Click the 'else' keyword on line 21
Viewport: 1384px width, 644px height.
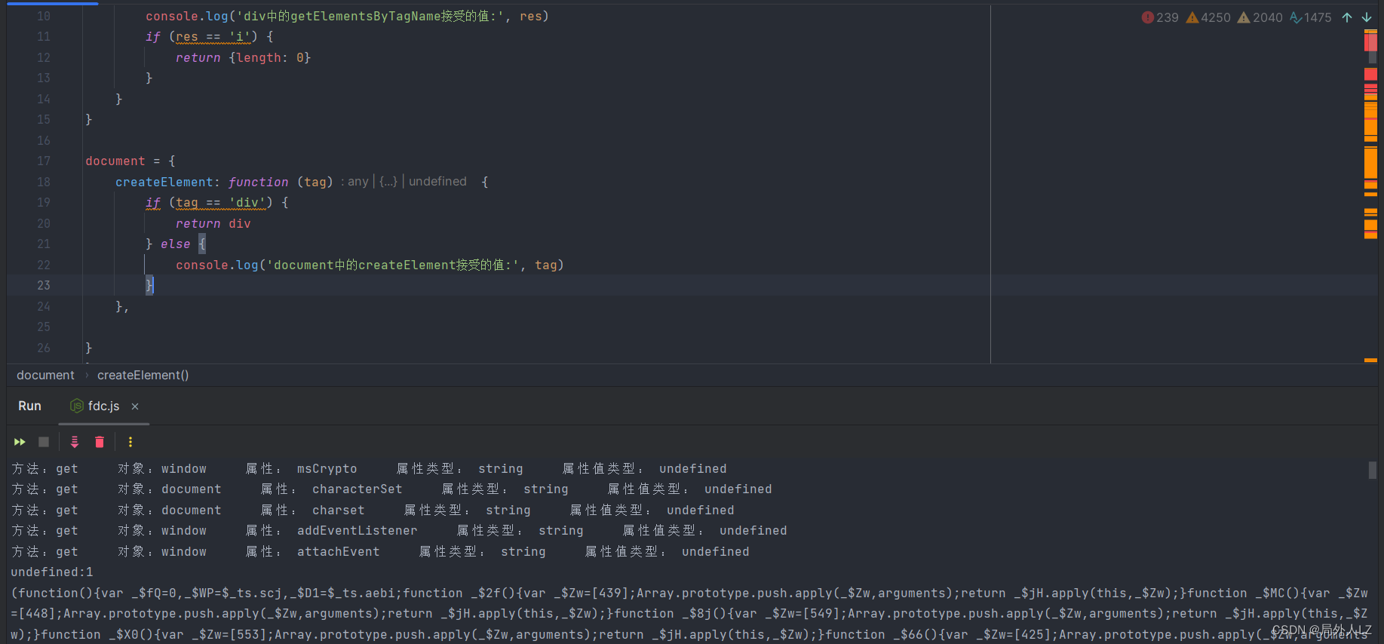click(175, 244)
